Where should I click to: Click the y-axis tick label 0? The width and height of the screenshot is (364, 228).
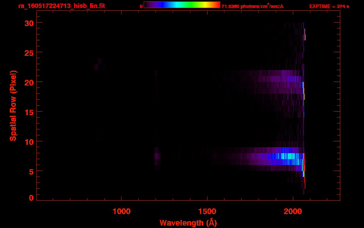[31, 198]
